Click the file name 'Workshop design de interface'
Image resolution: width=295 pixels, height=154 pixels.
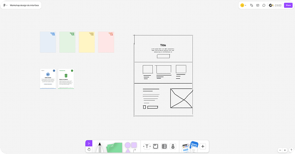(24, 5)
